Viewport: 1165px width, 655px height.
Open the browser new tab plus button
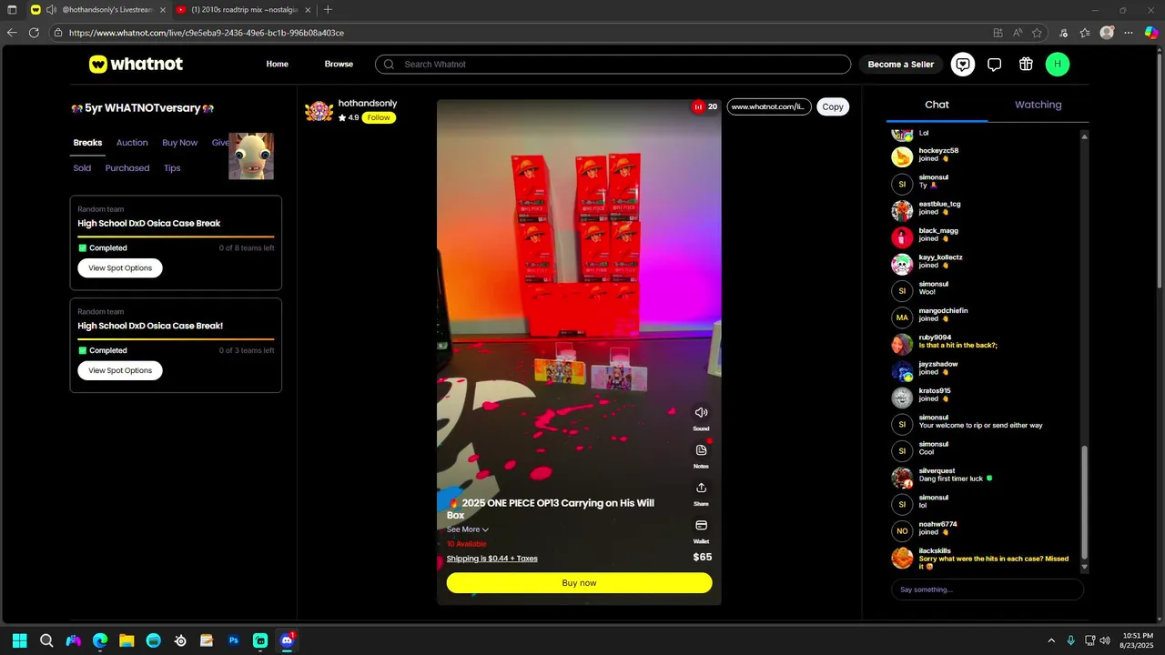[328, 10]
